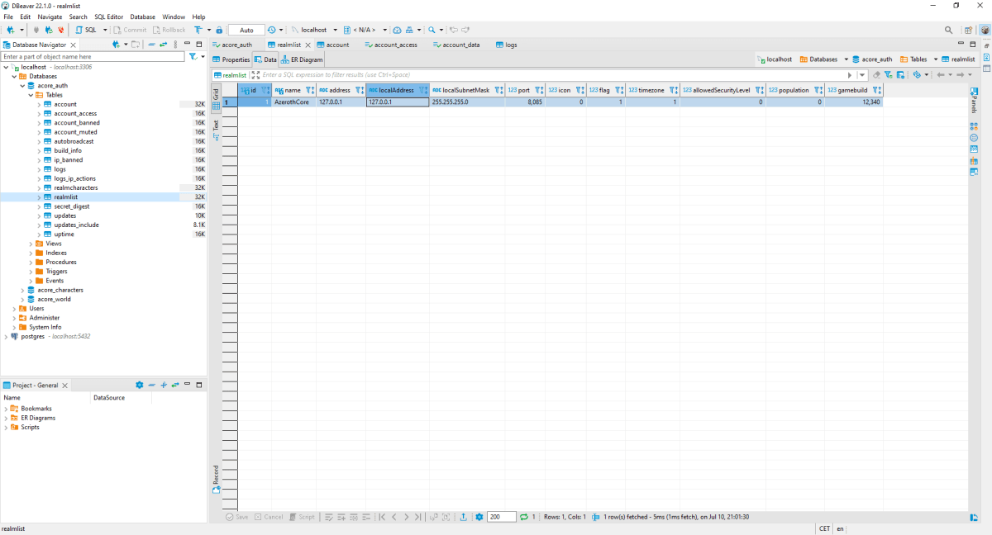Switch to the acore_auth editor tab
The image size is (992, 535).
(232, 45)
